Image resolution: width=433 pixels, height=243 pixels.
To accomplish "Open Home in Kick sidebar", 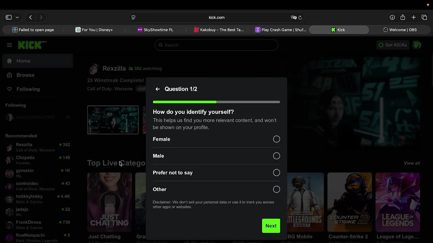I will coord(38,61).
